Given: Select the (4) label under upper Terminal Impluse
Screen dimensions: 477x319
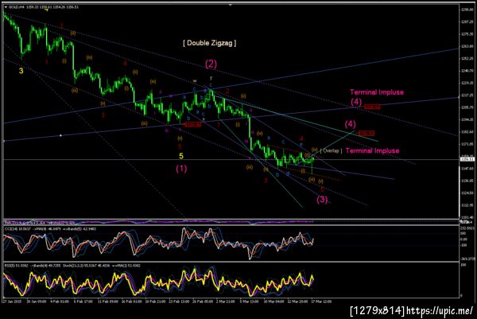Looking at the screenshot, I should pyautogui.click(x=356, y=102).
